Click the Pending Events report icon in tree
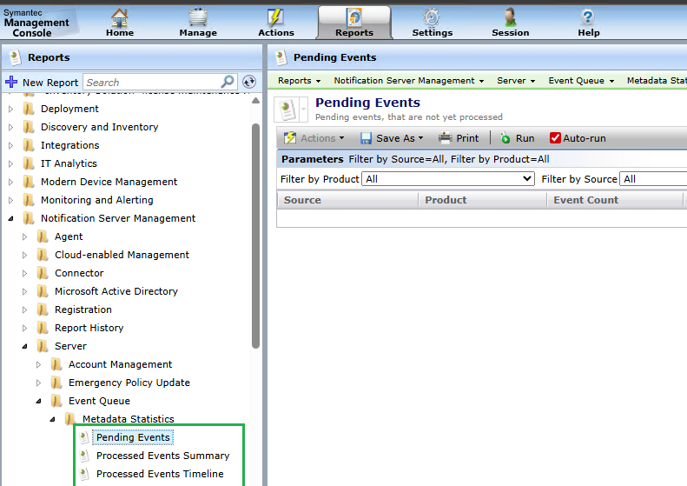This screenshot has width=687, height=486. (x=84, y=437)
